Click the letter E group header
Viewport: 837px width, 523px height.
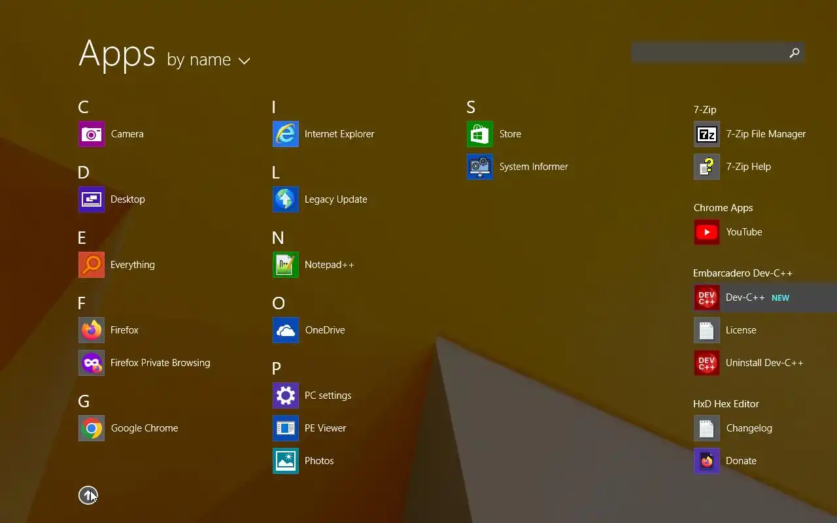pos(82,238)
